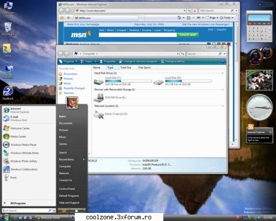This screenshot has width=276, height=221.
Task: Click the clock gadget in the sidebar
Action: point(259,107)
